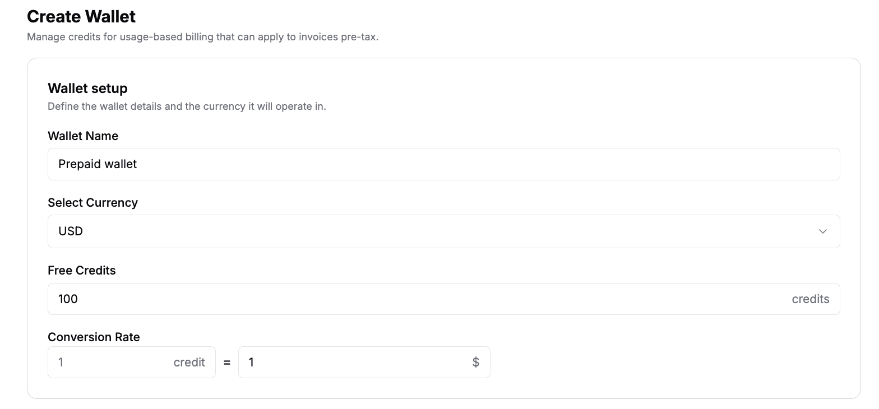Image resolution: width=879 pixels, height=409 pixels.
Task: Click the dollar conversion rate input
Action: 364,362
